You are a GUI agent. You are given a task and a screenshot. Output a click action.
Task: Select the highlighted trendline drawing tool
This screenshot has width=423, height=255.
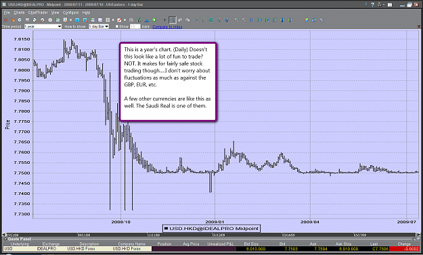point(173,20)
